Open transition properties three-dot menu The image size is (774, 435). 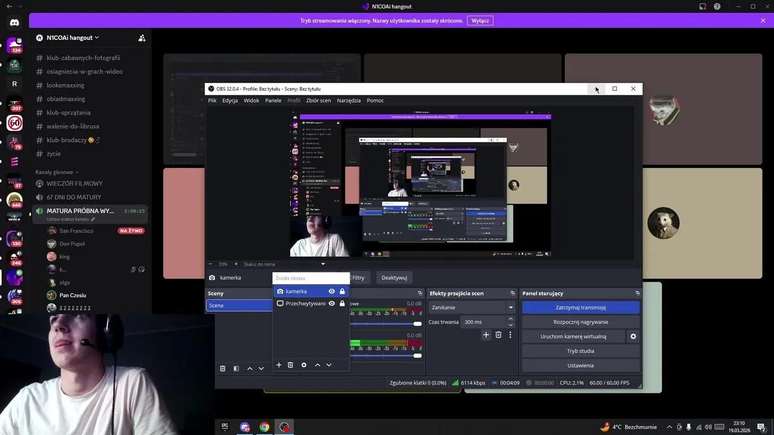pos(510,335)
